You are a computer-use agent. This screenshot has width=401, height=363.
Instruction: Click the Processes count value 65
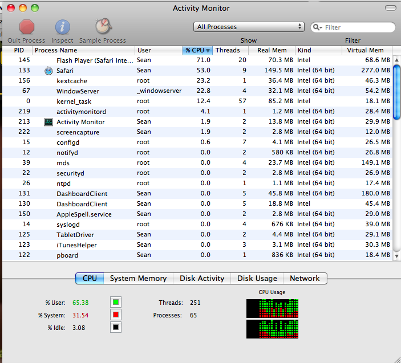pos(193,315)
